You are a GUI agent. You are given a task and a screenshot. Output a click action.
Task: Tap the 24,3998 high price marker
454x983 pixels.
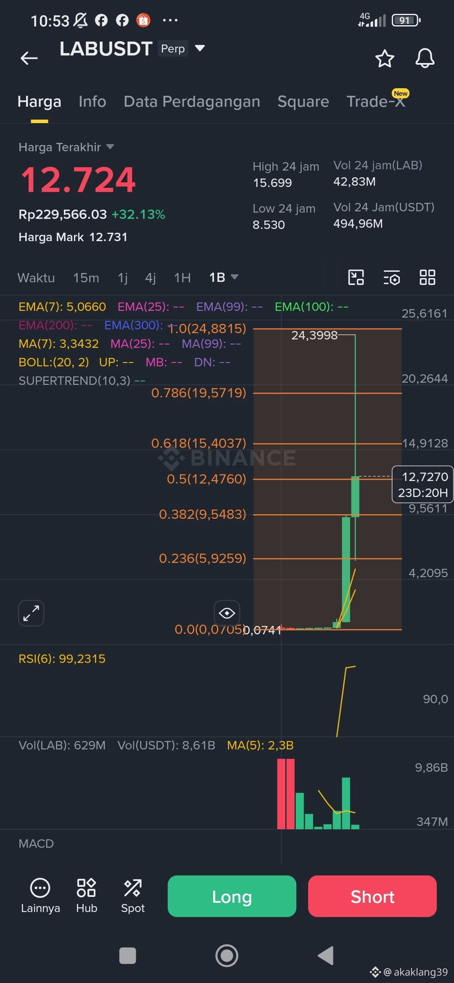click(314, 335)
